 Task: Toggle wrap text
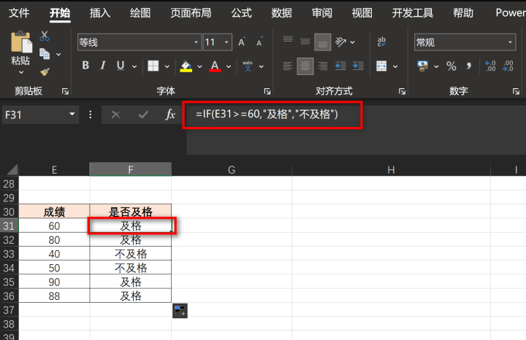pos(381,42)
